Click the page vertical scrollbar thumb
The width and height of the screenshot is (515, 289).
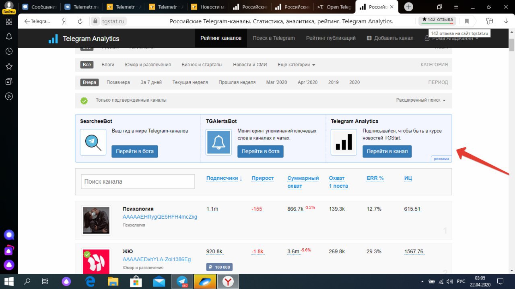point(511,45)
